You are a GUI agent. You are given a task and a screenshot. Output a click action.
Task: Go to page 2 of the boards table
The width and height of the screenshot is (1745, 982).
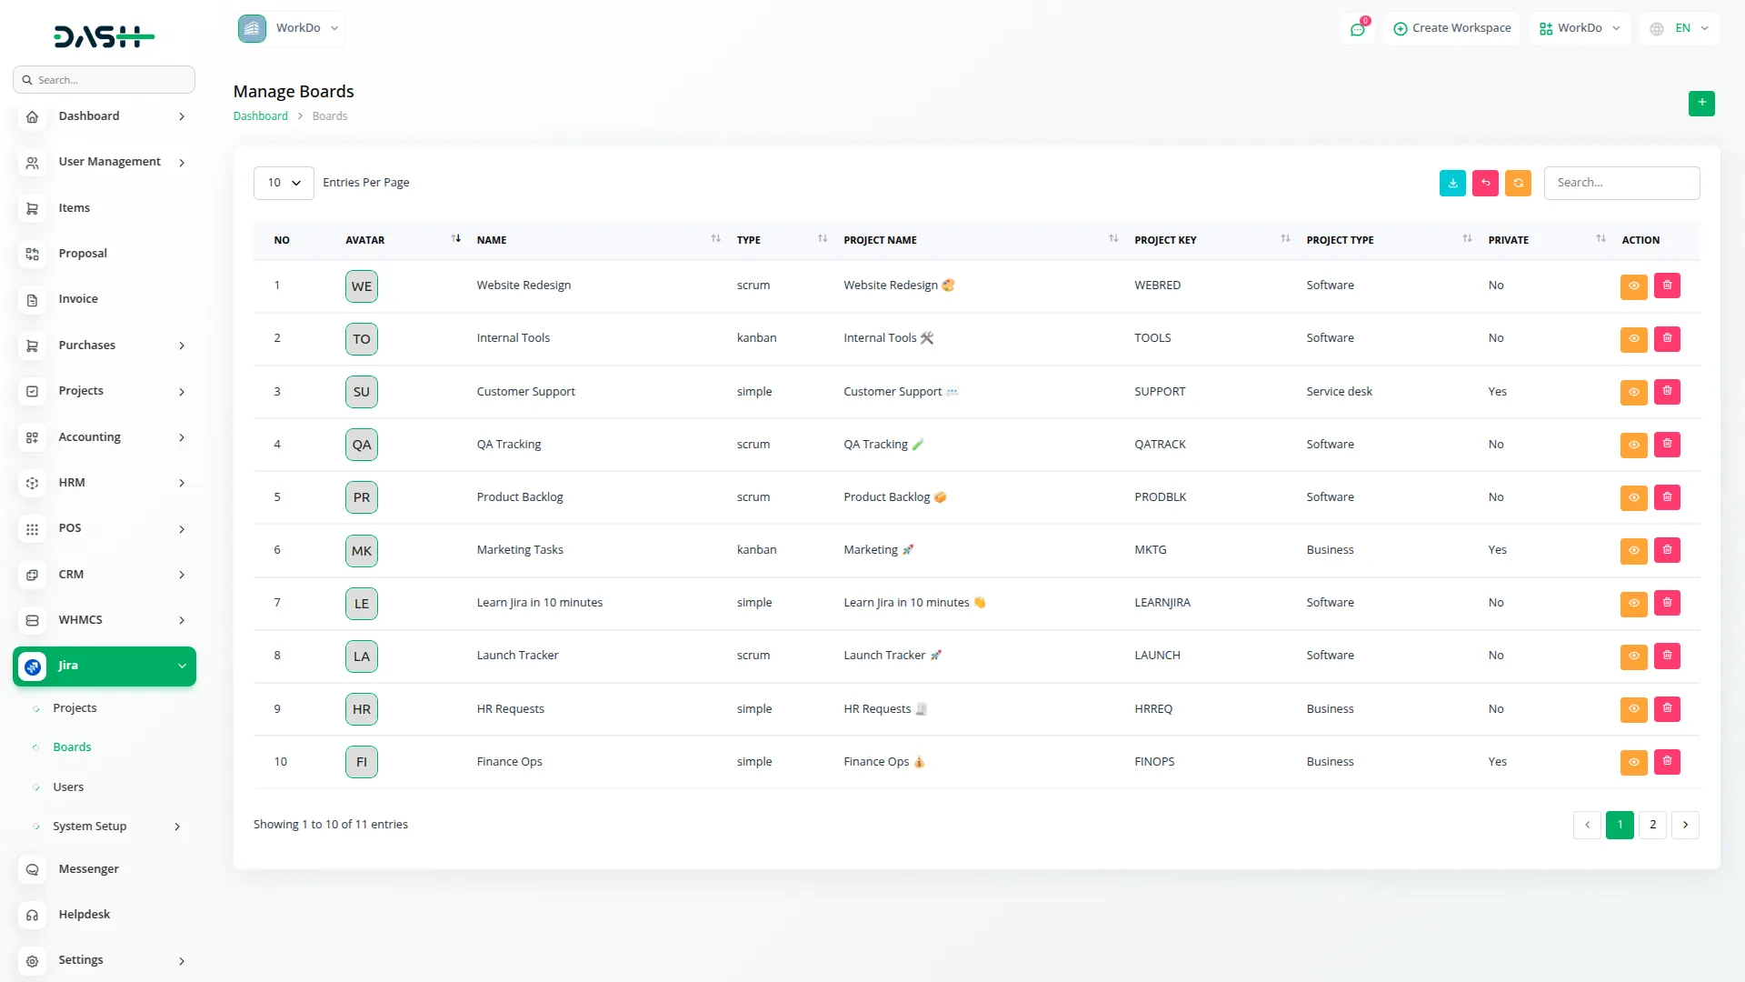1652,825
